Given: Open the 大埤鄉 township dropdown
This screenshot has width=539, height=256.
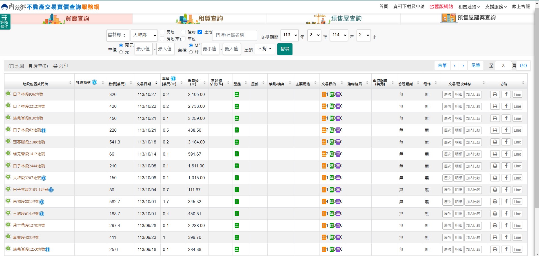Looking at the screenshot, I should click(x=144, y=35).
